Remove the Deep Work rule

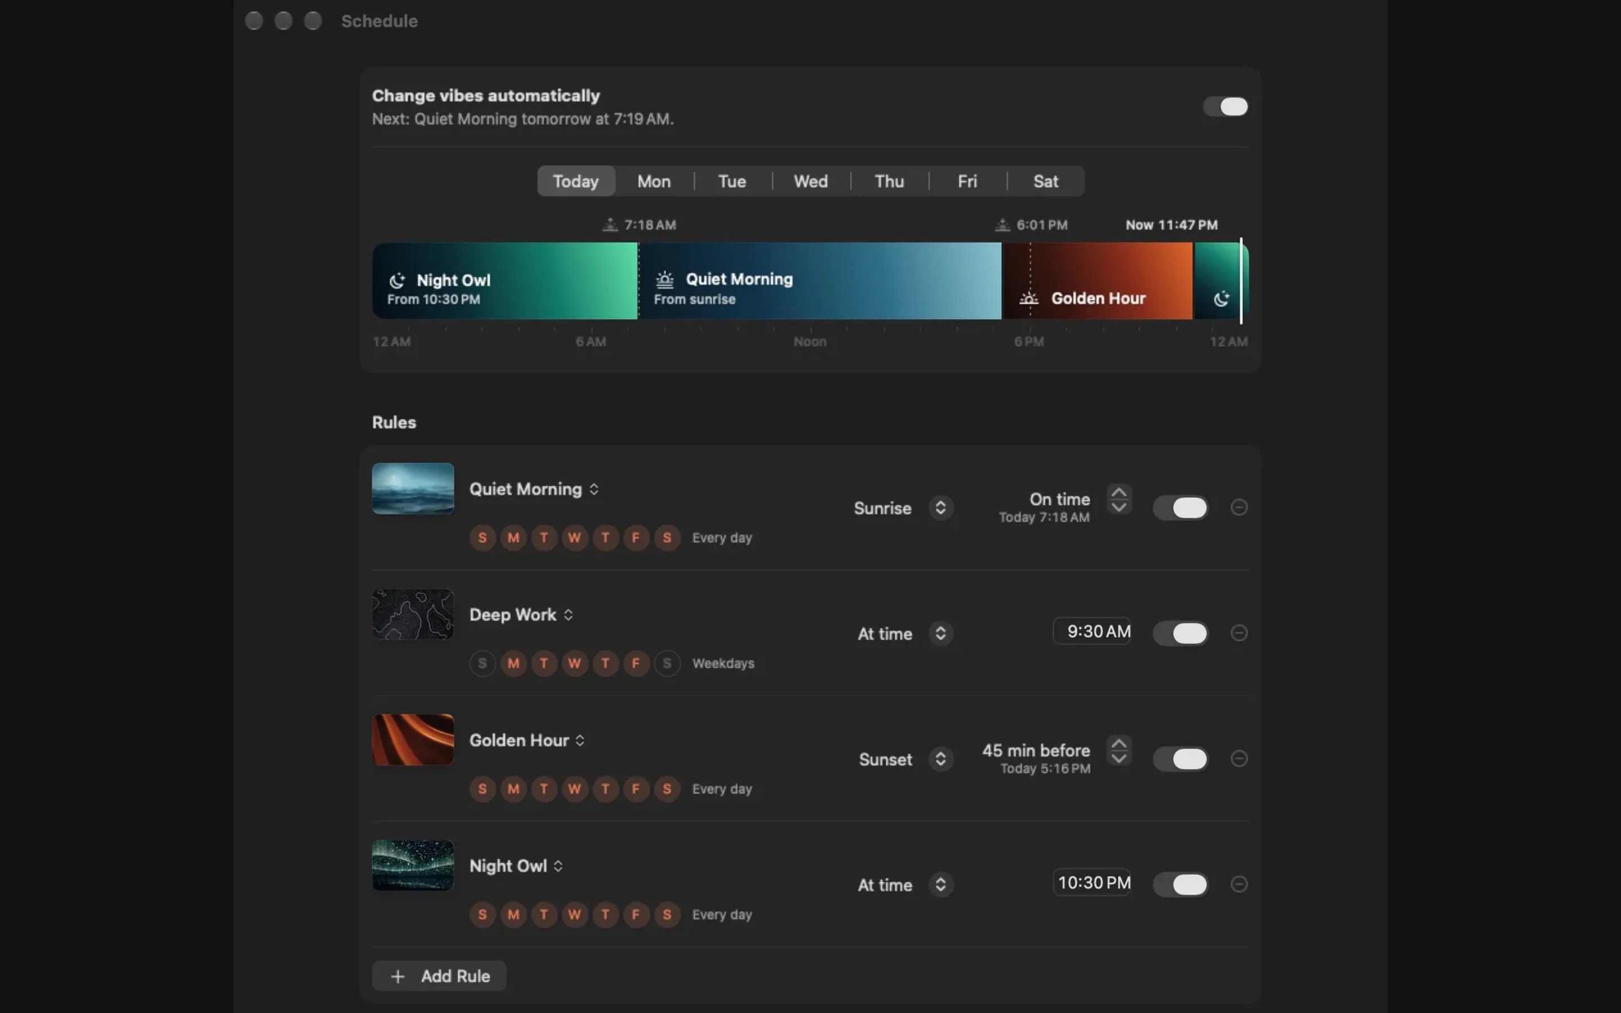click(1238, 633)
